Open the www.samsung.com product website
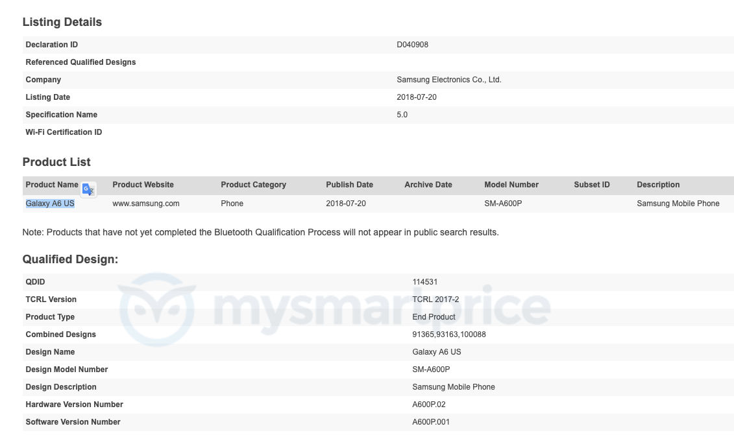The image size is (734, 435). [146, 204]
